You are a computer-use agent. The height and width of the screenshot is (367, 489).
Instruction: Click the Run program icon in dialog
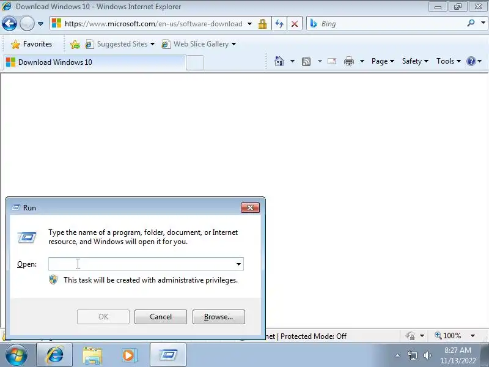pos(27,237)
